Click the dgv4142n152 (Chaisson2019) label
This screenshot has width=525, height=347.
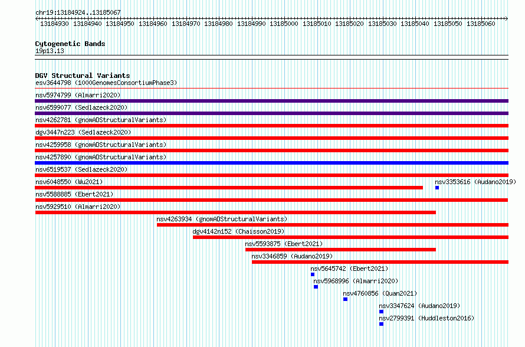[238, 231]
